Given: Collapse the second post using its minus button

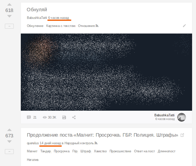Looking at the screenshot, I should (x=9, y=151).
